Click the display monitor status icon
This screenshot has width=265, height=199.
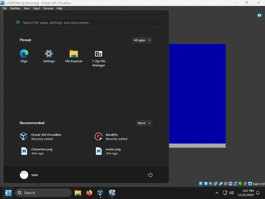click(x=230, y=184)
